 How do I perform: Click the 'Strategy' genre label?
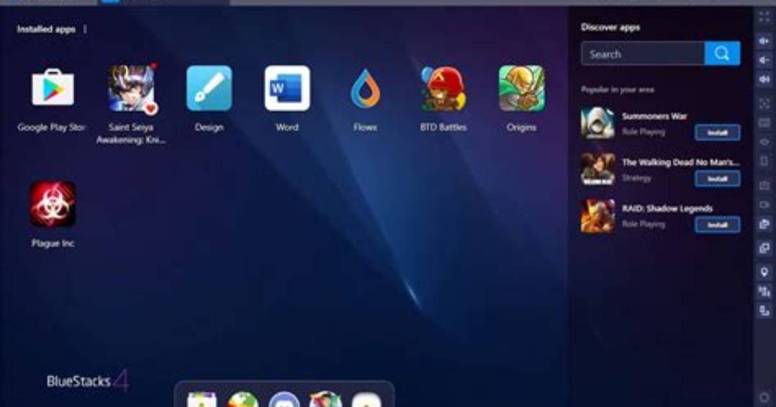[637, 178]
